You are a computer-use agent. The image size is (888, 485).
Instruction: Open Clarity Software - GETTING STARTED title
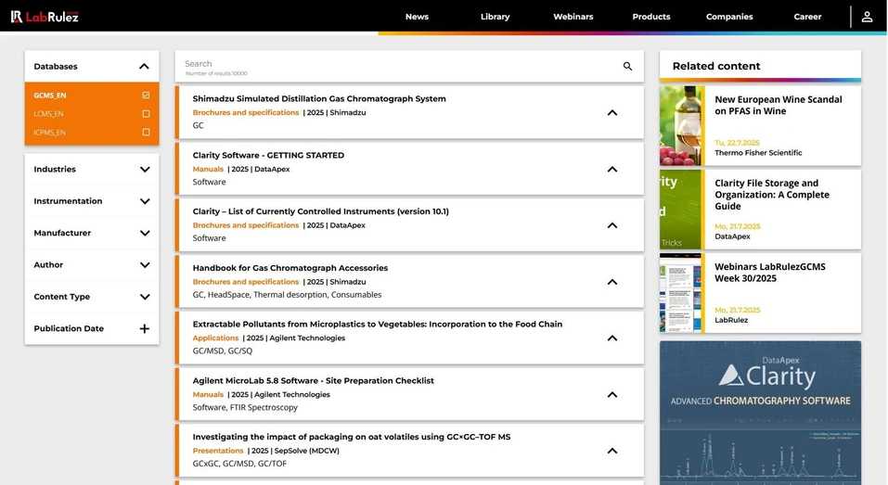click(268, 155)
